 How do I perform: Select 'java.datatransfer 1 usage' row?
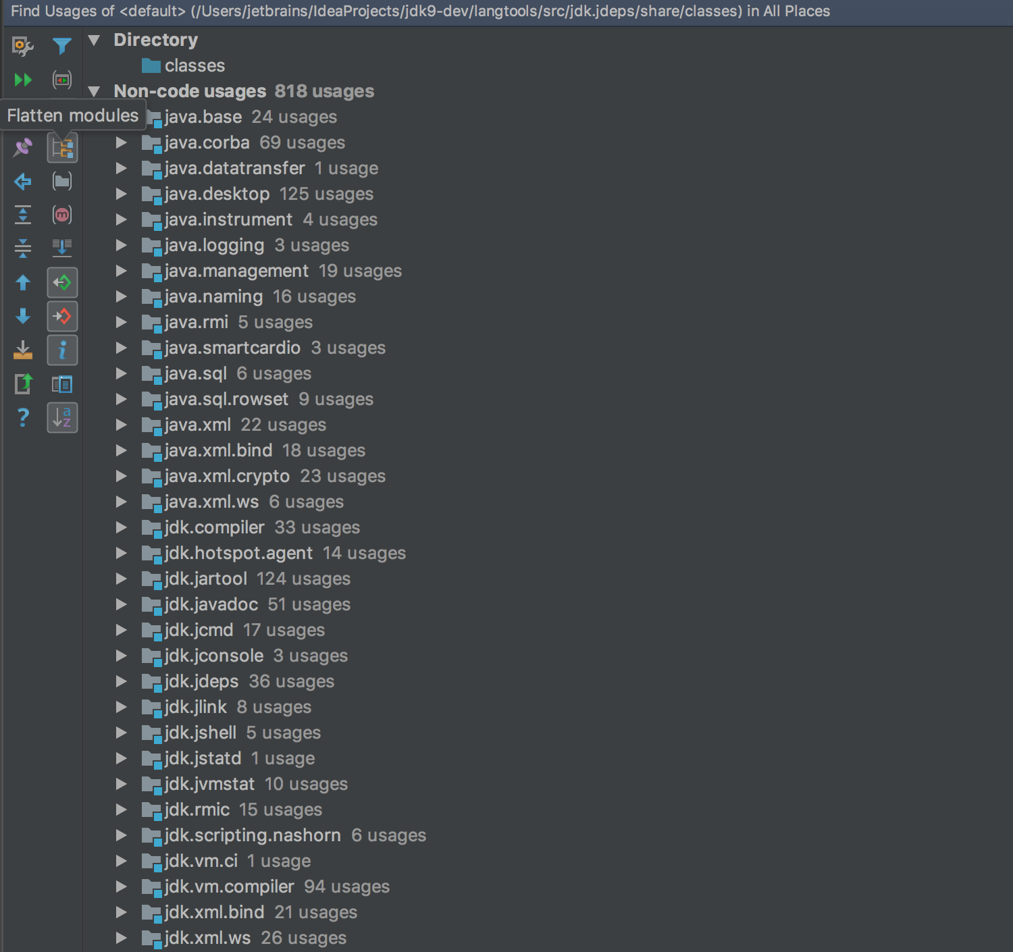(260, 168)
